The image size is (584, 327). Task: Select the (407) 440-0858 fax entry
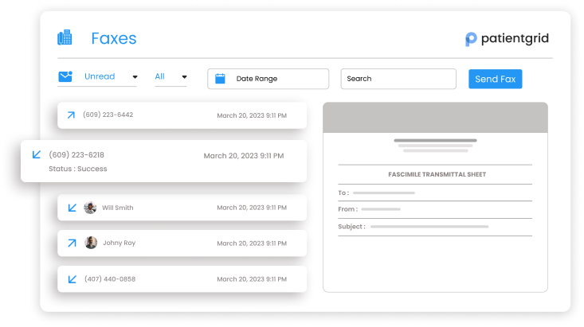tap(182, 279)
